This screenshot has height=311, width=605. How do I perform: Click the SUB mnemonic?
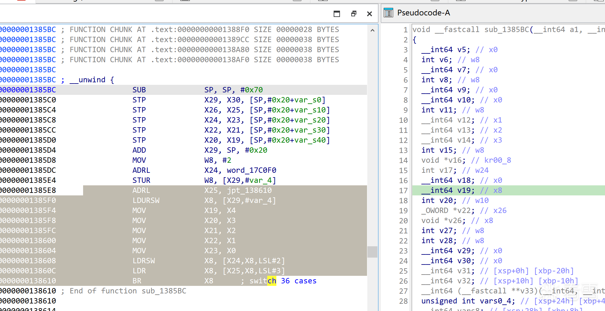139,90
